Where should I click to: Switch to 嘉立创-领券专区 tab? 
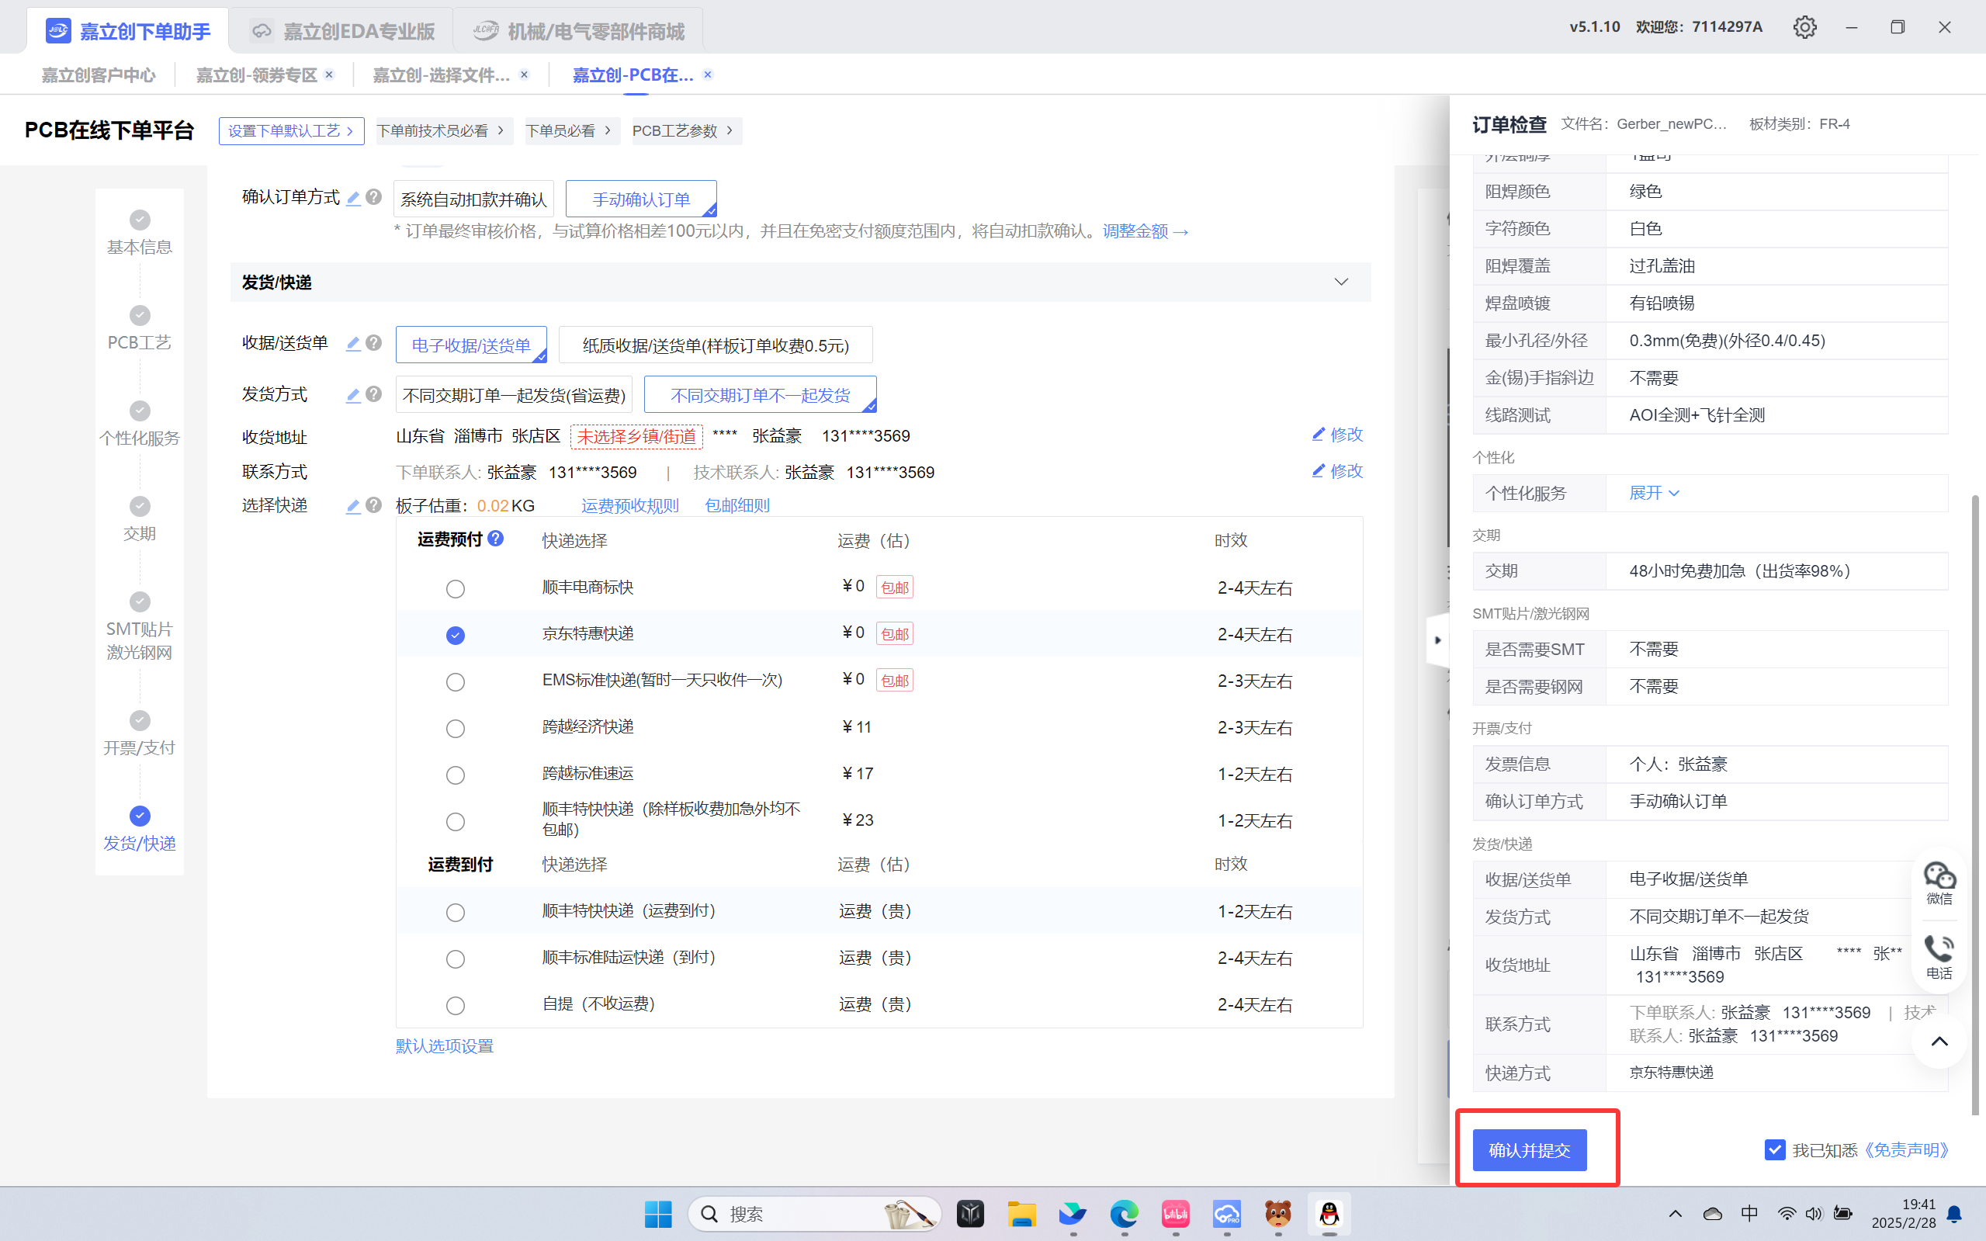256,75
